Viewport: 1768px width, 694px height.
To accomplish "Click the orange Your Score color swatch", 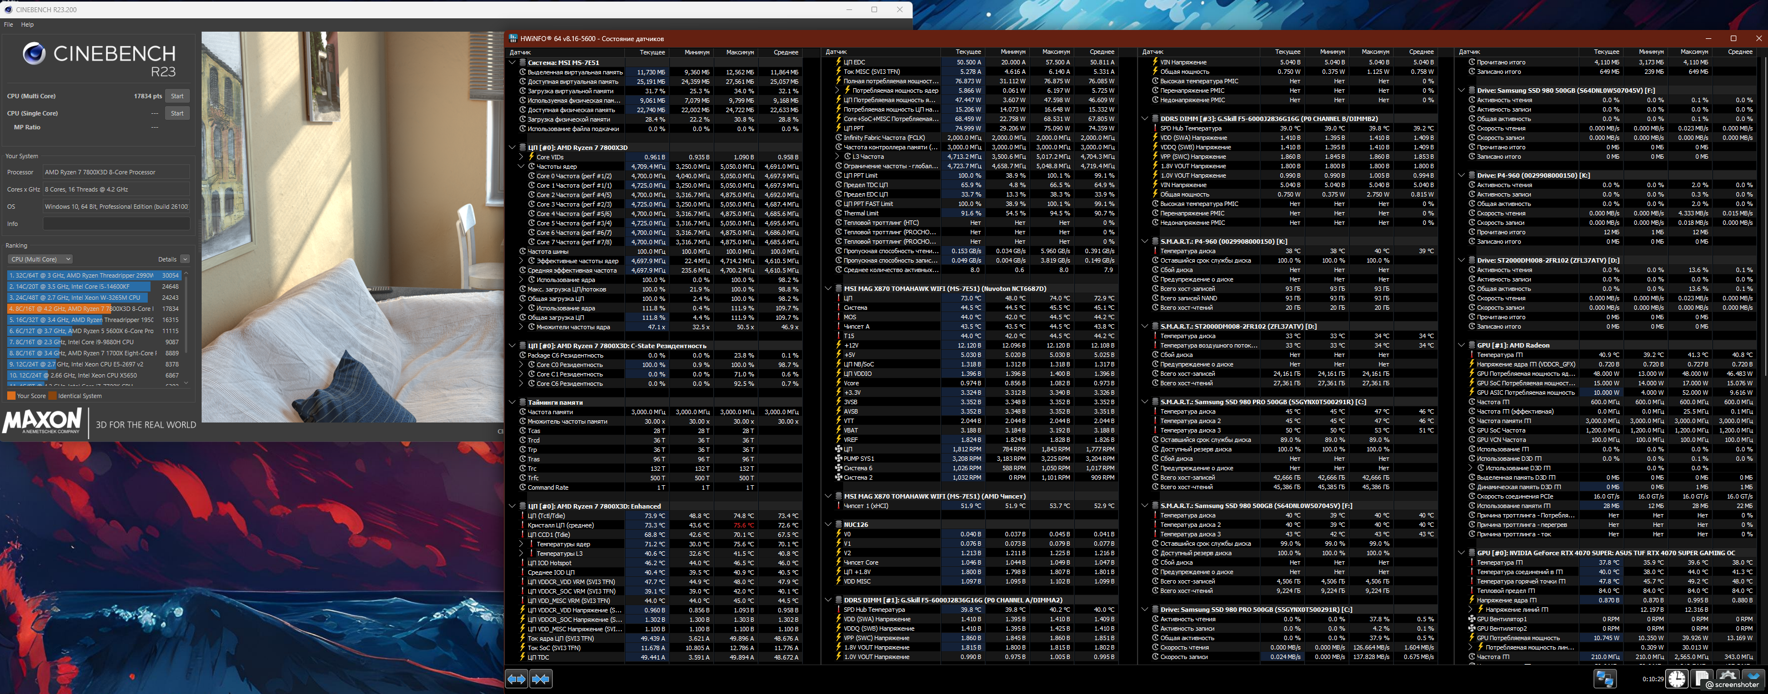I will [x=11, y=396].
